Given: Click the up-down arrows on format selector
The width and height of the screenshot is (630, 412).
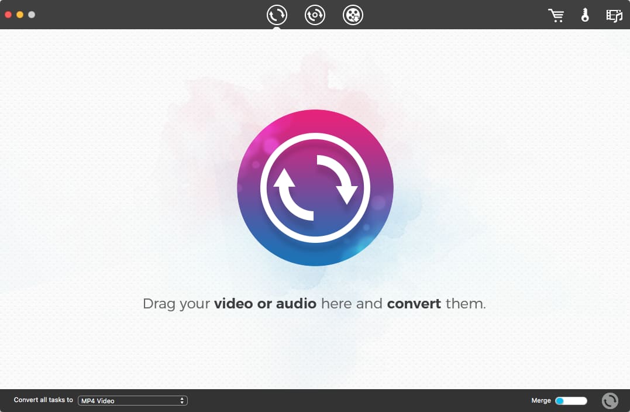Looking at the screenshot, I should pyautogui.click(x=183, y=401).
